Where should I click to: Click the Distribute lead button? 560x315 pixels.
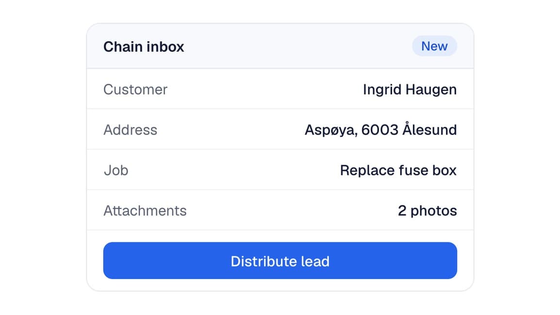[280, 260]
